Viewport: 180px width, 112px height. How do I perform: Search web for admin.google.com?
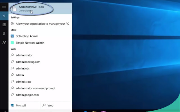click(40, 95)
